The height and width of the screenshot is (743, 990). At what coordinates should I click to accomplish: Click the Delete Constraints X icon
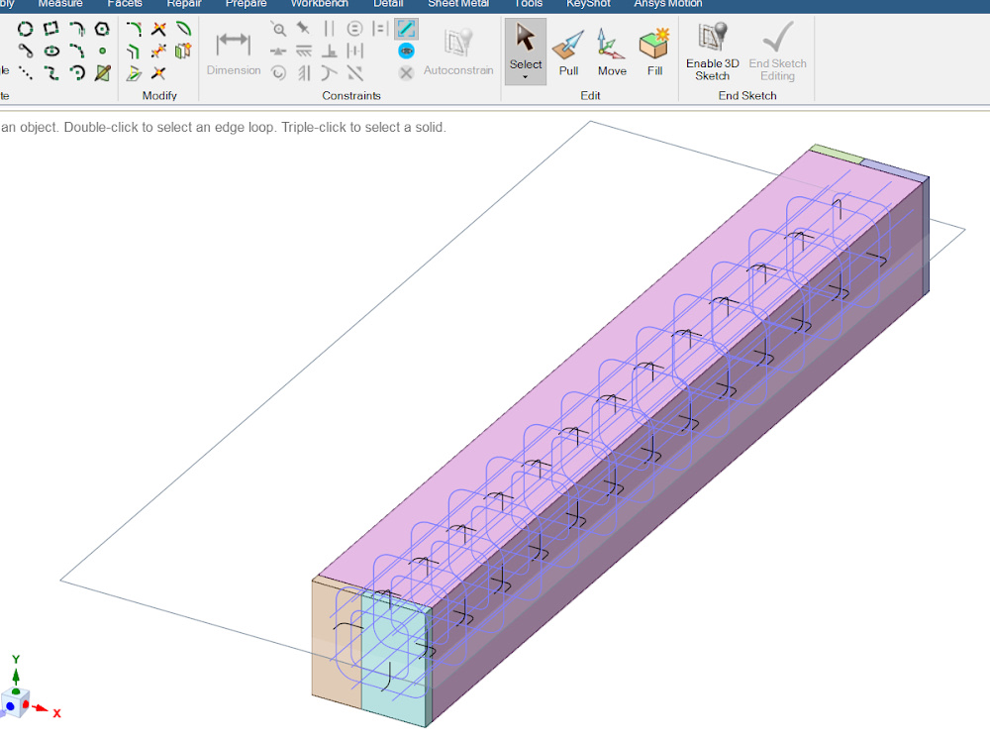[x=406, y=73]
